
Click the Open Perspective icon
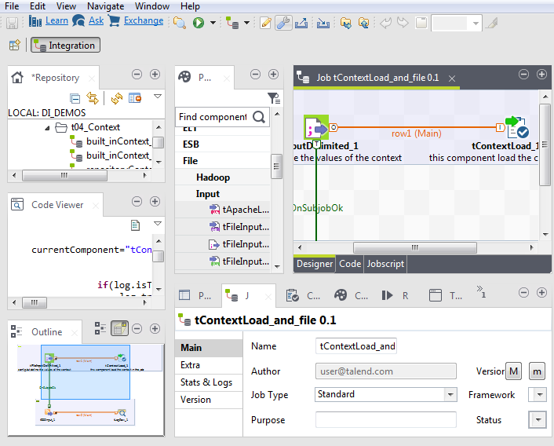click(14, 46)
